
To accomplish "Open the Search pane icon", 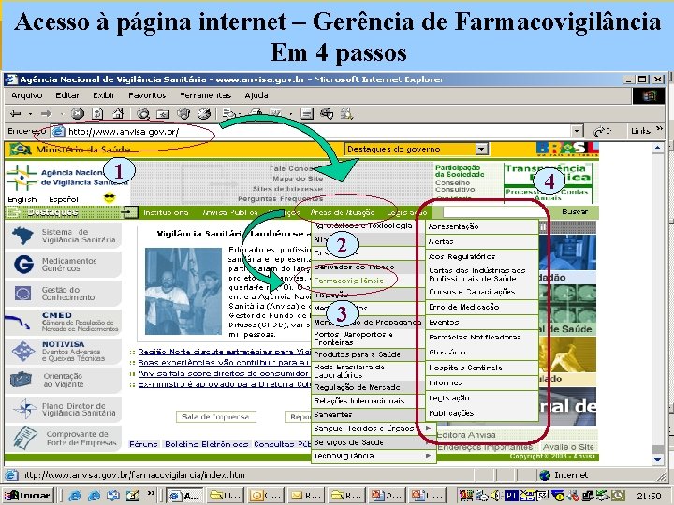I will [142, 114].
